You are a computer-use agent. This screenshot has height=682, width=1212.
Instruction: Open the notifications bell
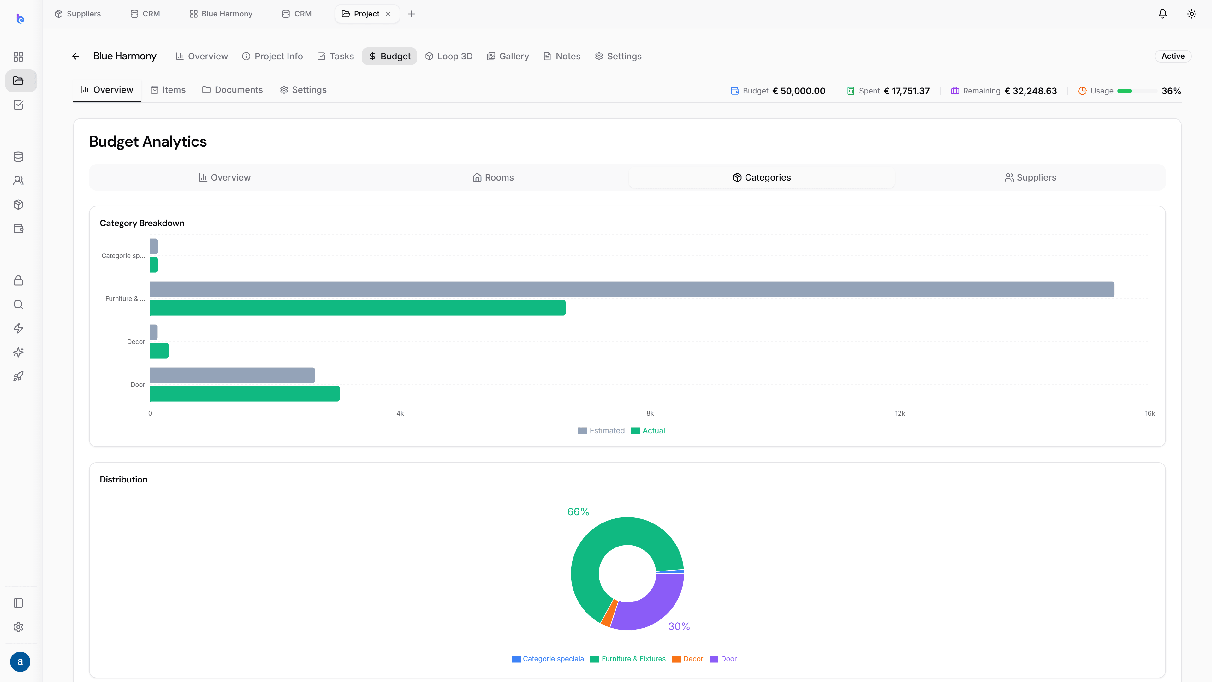[1162, 14]
